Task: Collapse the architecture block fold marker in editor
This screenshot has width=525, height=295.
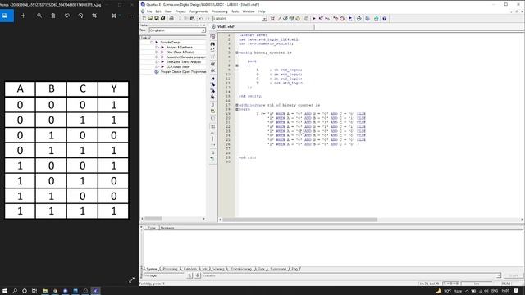Action: click(237, 105)
